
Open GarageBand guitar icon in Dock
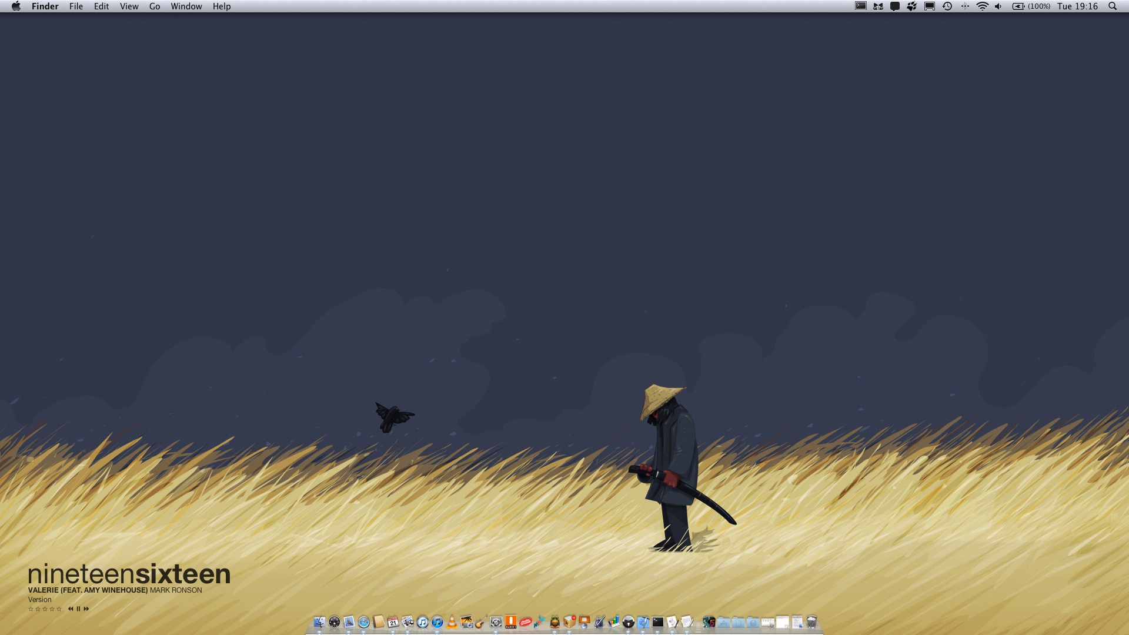[481, 621]
